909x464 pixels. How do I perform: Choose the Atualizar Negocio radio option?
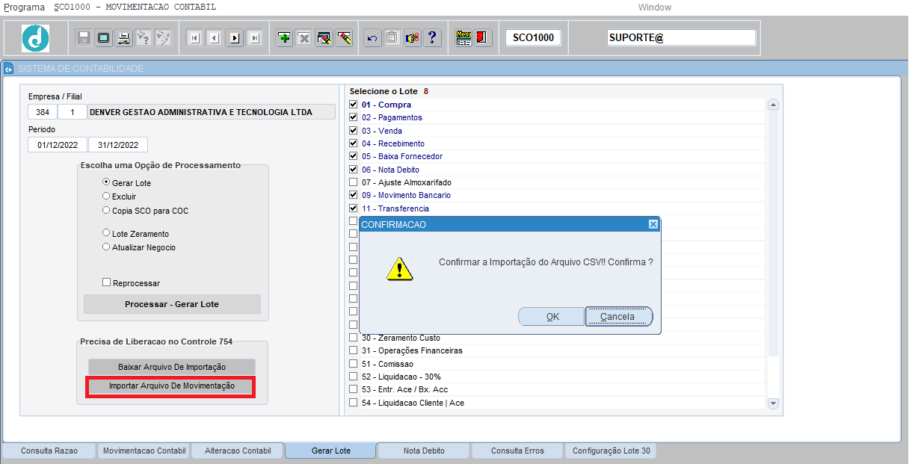pos(106,247)
